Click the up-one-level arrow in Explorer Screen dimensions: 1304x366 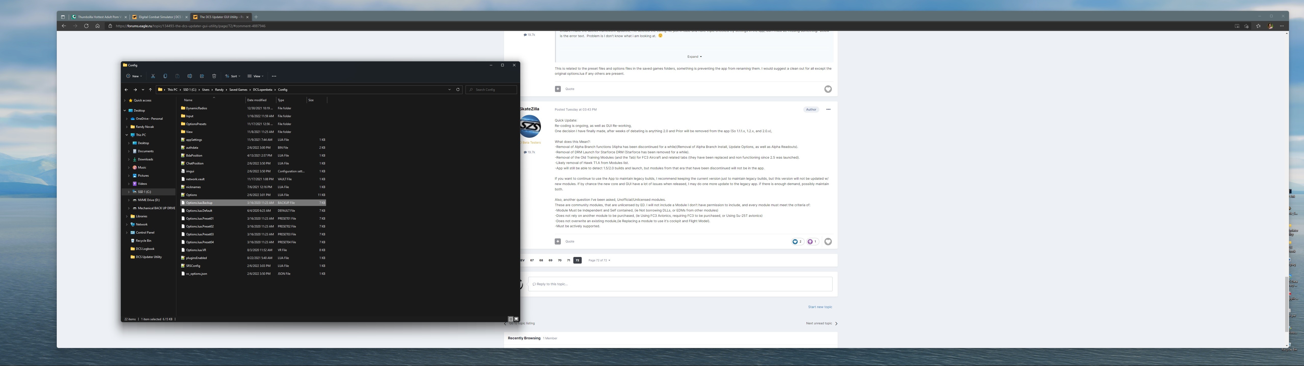150,89
